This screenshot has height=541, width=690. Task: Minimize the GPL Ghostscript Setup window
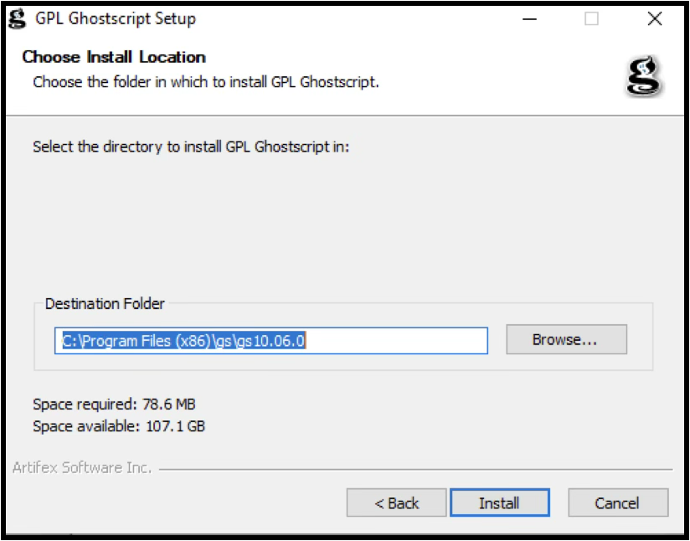point(529,18)
